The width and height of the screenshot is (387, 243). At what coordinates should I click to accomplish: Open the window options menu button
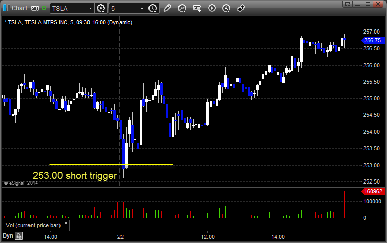348,4
